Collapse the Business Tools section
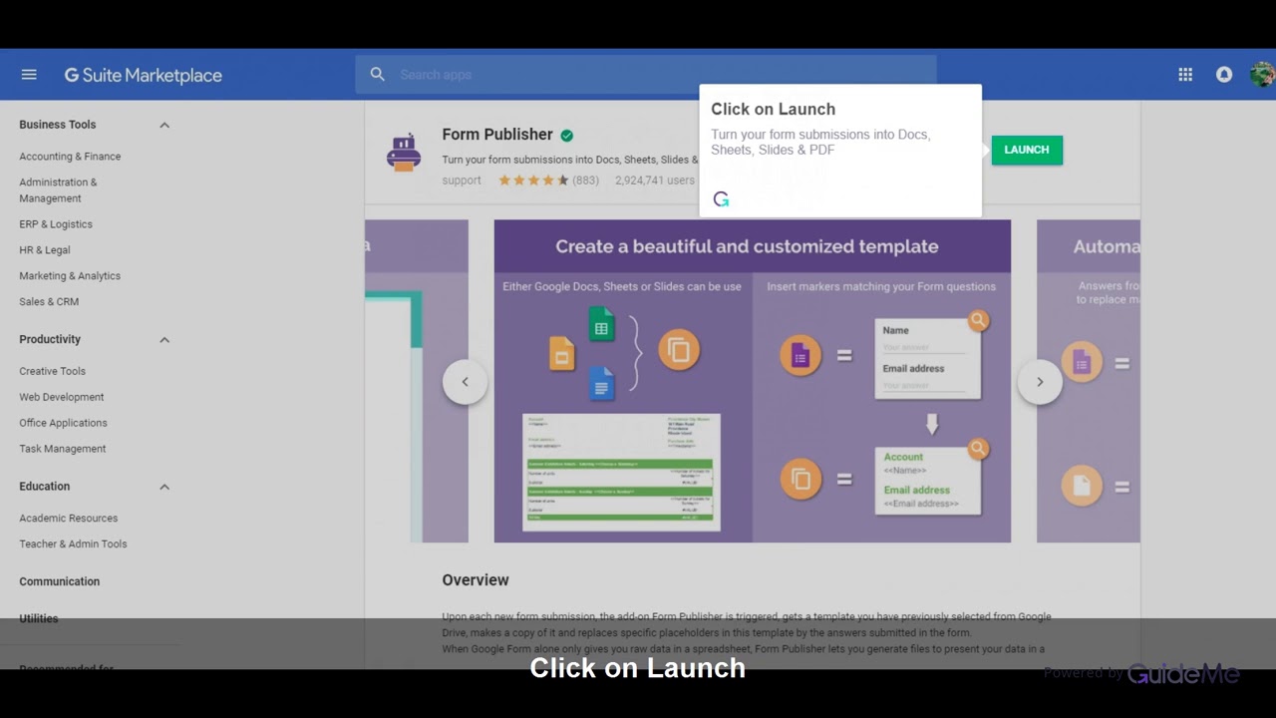The image size is (1276, 718). (164, 125)
